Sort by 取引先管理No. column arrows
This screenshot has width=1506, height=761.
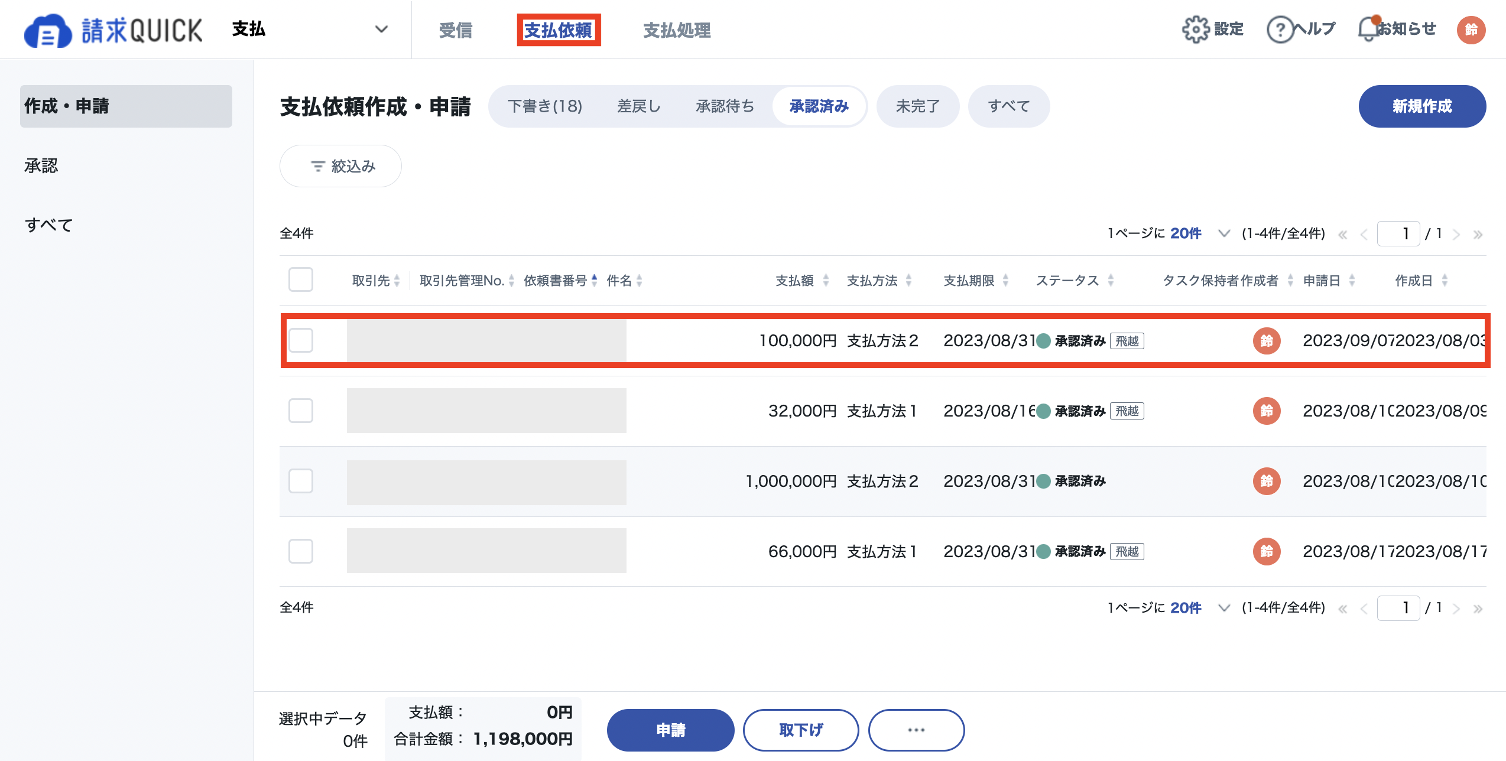(x=511, y=281)
